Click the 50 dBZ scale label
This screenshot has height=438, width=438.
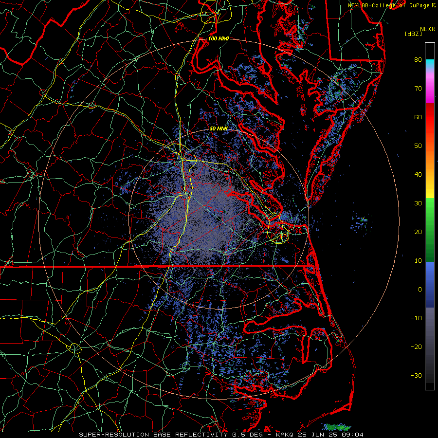(x=418, y=146)
